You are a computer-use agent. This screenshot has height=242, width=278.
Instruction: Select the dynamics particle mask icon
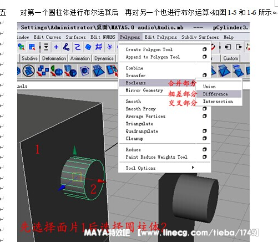(x=110, y=47)
